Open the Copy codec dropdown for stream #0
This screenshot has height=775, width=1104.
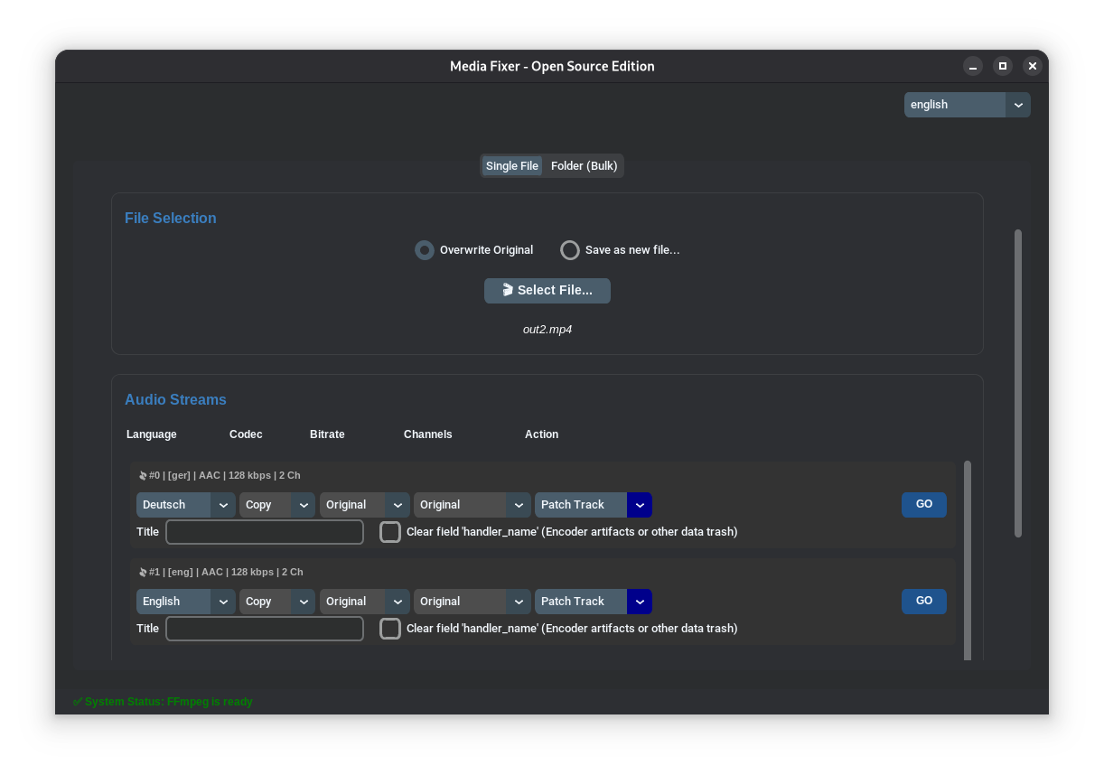(276, 505)
